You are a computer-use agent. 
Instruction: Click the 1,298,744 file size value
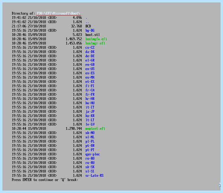[74, 128]
